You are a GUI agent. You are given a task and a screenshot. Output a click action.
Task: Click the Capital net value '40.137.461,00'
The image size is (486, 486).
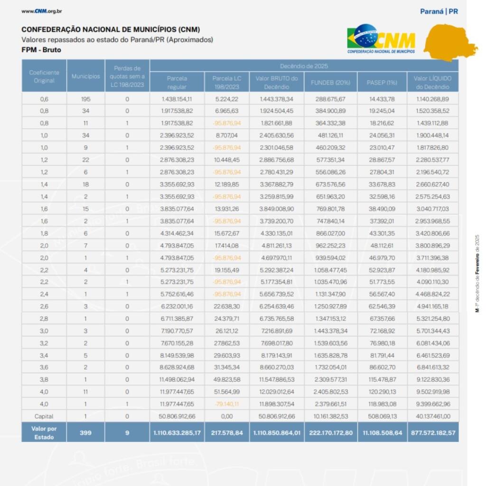point(433,416)
